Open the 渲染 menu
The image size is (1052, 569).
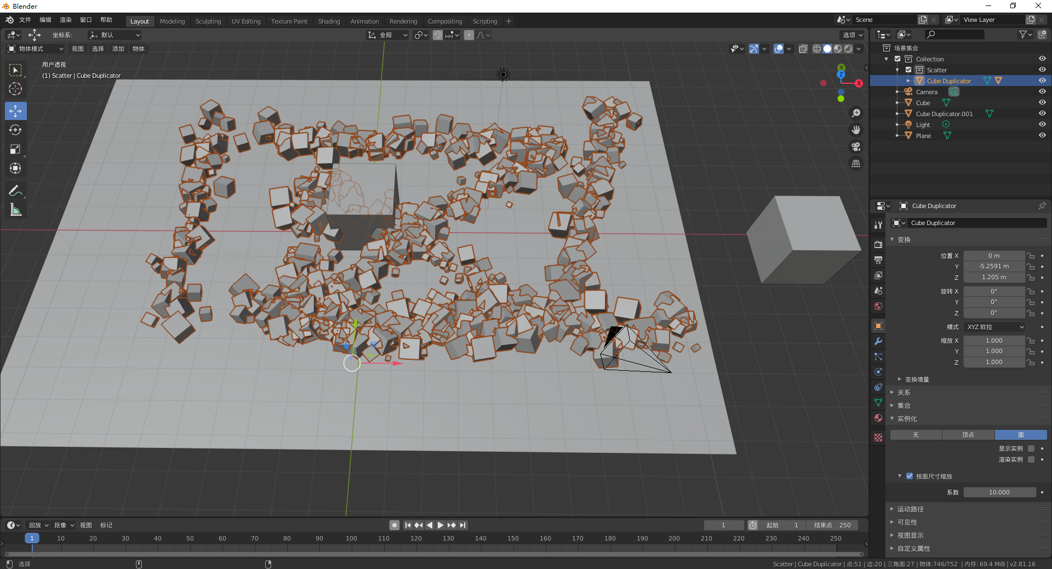coord(66,20)
